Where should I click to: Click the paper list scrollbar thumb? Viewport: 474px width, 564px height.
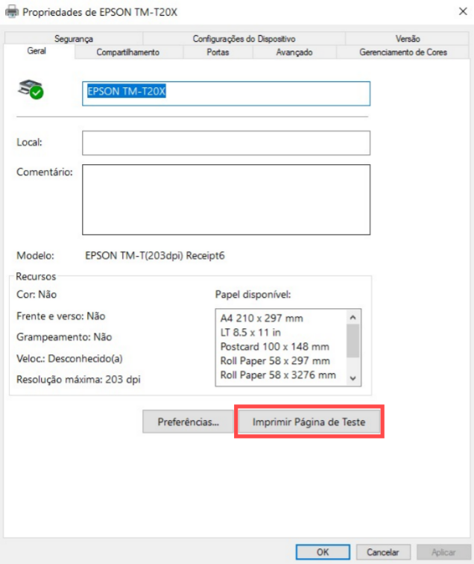pos(353,341)
